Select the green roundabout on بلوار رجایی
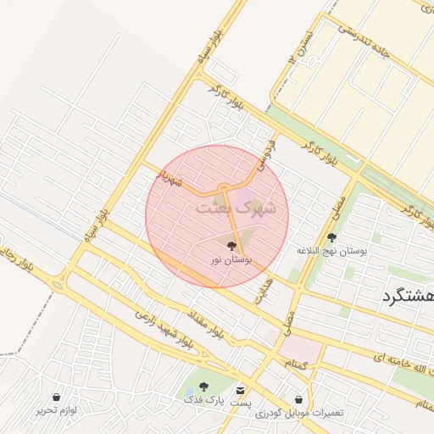This screenshot has width=434, height=434. tap(58, 286)
